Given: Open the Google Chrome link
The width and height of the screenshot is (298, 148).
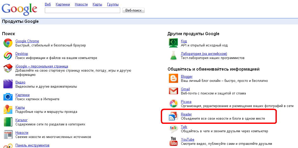Looking at the screenshot, I should (x=27, y=41).
